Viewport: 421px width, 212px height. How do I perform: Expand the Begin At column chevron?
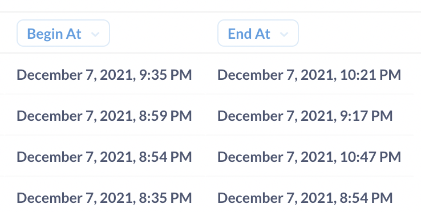tap(95, 34)
